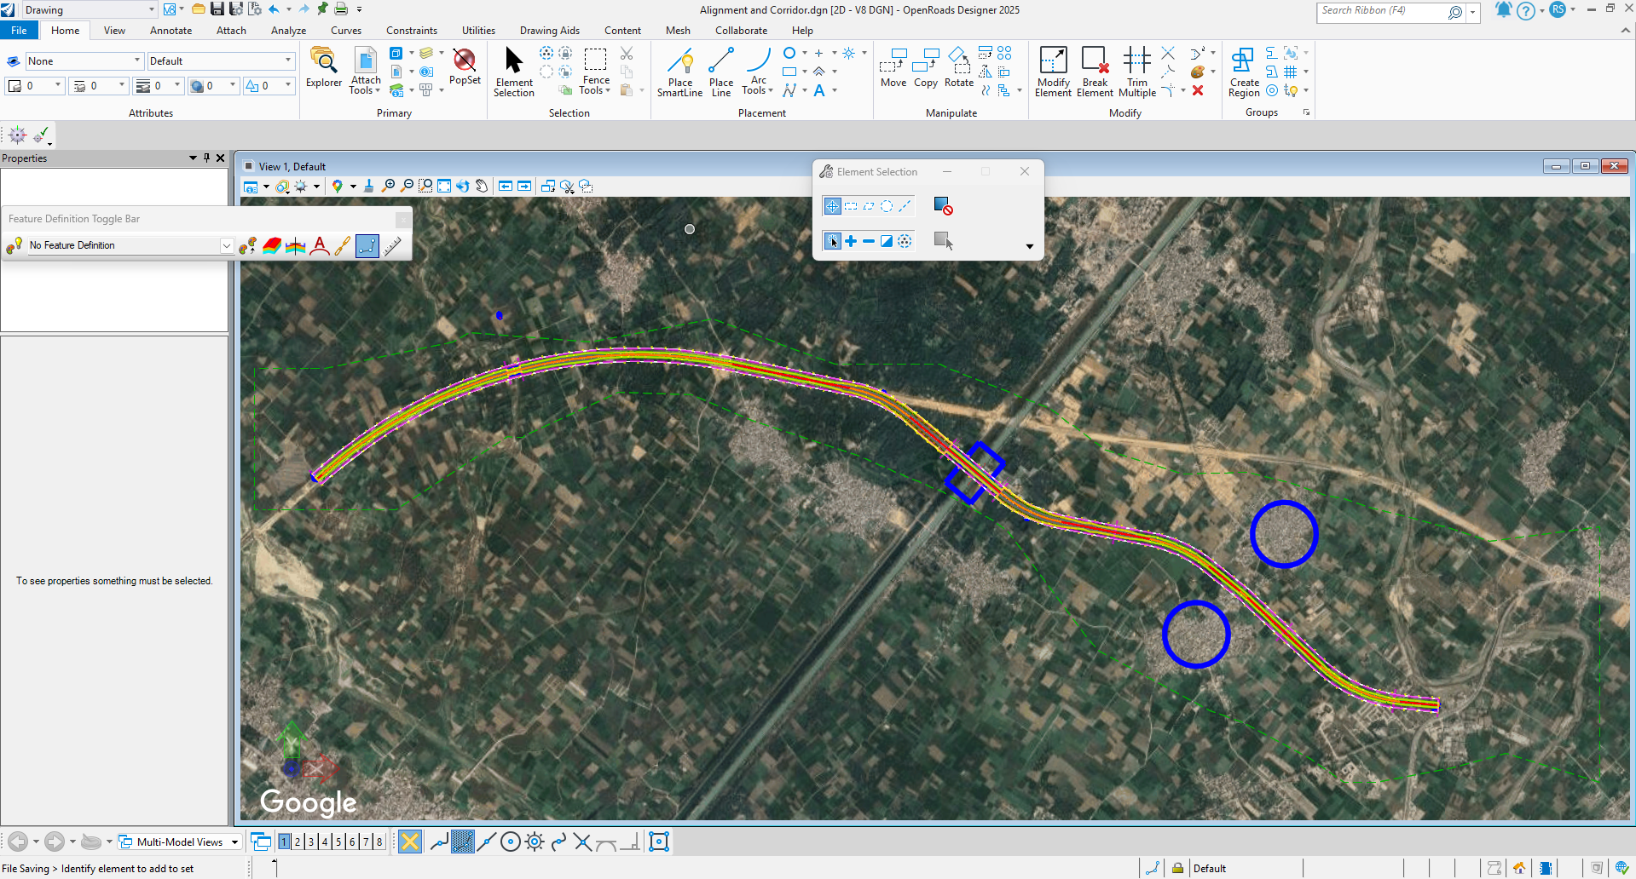Switch to the Drawing Aids ribbon tab

coord(549,31)
